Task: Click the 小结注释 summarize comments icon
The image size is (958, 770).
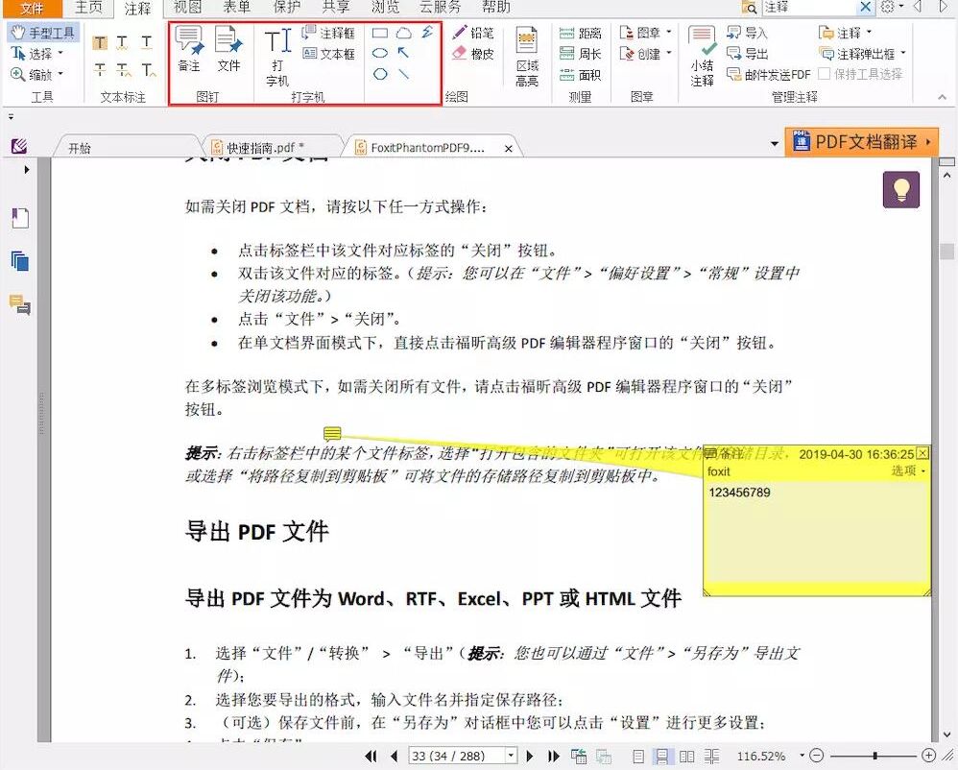Action: click(701, 53)
